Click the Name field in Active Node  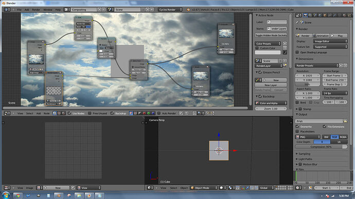pos(277,29)
